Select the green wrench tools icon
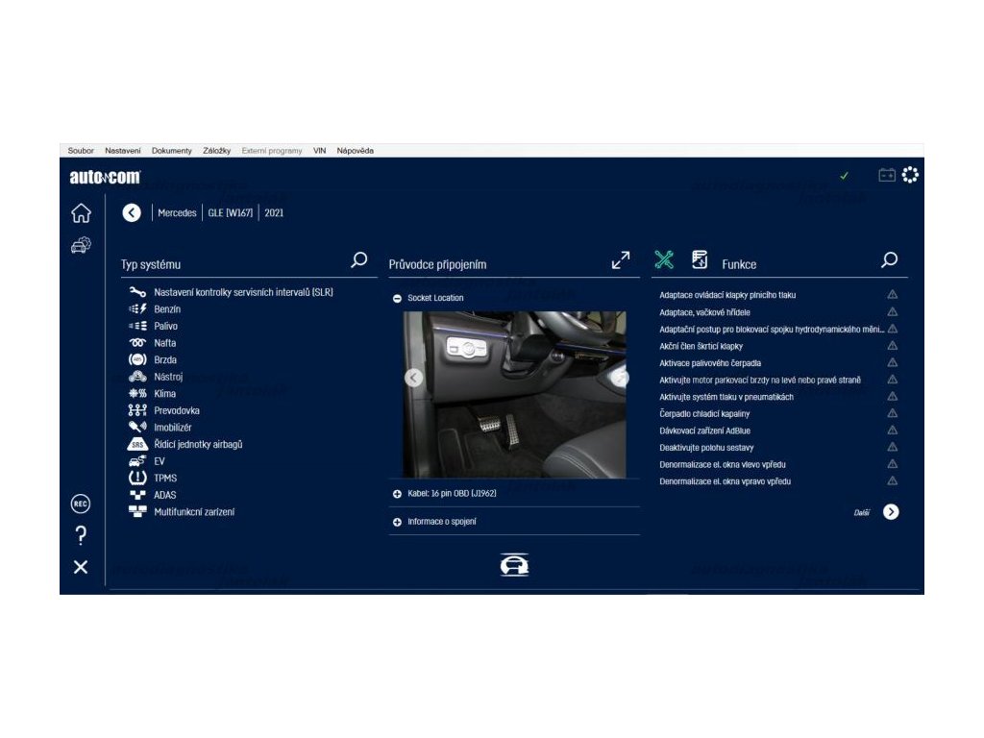This screenshot has height=738, width=984. pos(664,259)
